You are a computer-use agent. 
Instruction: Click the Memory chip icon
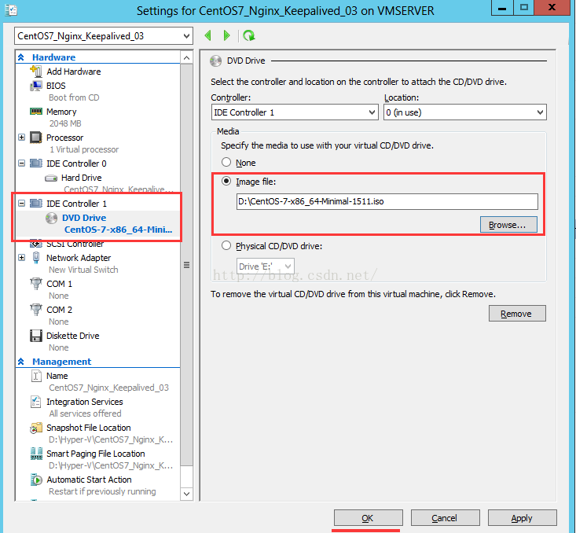coord(35,112)
